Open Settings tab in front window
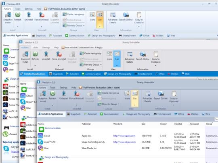This screenshot has height=163, width=218. (63, 88)
